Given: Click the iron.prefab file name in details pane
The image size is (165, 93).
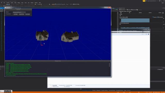Looking at the screenshot, I should coord(55,86).
